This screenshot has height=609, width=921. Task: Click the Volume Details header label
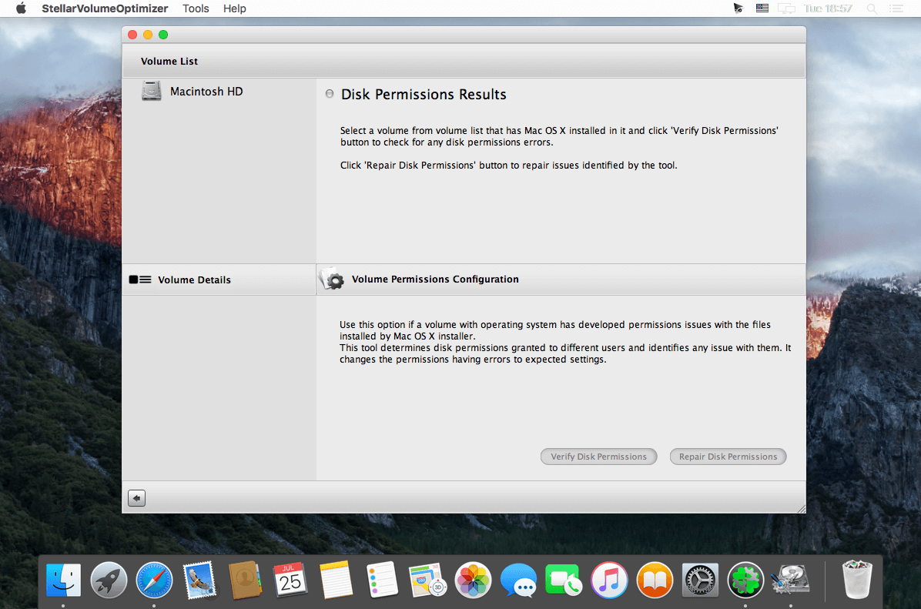194,280
